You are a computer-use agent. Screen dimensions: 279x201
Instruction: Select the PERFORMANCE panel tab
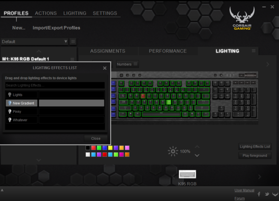[x=168, y=51]
